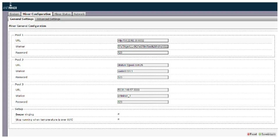Click the Miner General Configuration heading
Image resolution: width=278 pixels, height=138 pixels.
tap(27, 26)
